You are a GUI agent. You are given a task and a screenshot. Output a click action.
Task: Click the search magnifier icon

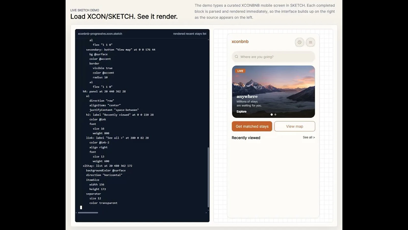(236, 57)
